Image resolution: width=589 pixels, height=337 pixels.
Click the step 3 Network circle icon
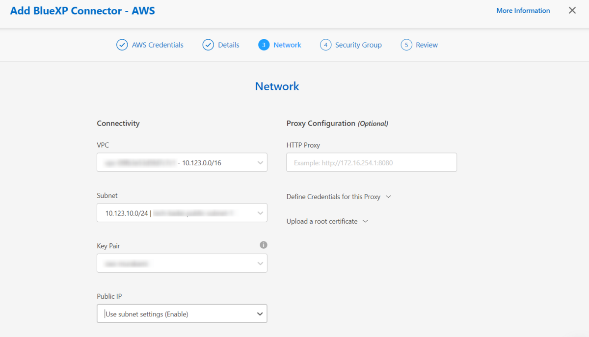coord(264,45)
